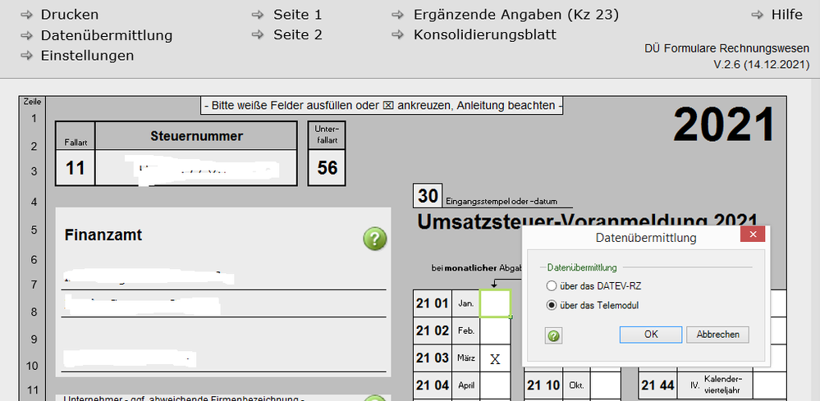Click the Abbrechen button
The height and width of the screenshot is (401, 820).
(717, 335)
